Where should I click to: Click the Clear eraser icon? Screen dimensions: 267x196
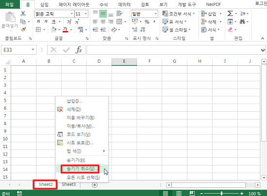click(230, 30)
